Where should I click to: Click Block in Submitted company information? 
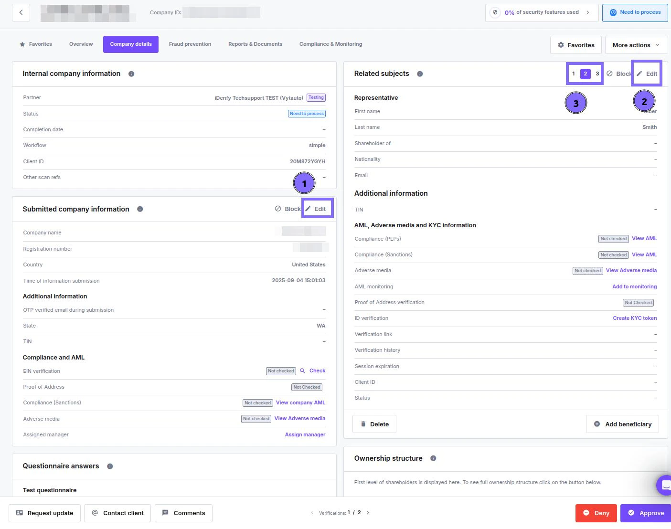(x=288, y=209)
